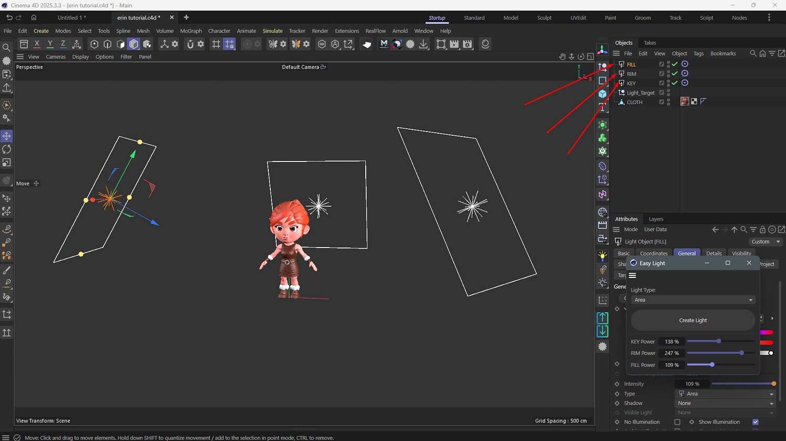Viewport: 786px width, 441px height.
Task: Toggle visibility dots for Light_Target
Action: click(x=669, y=93)
